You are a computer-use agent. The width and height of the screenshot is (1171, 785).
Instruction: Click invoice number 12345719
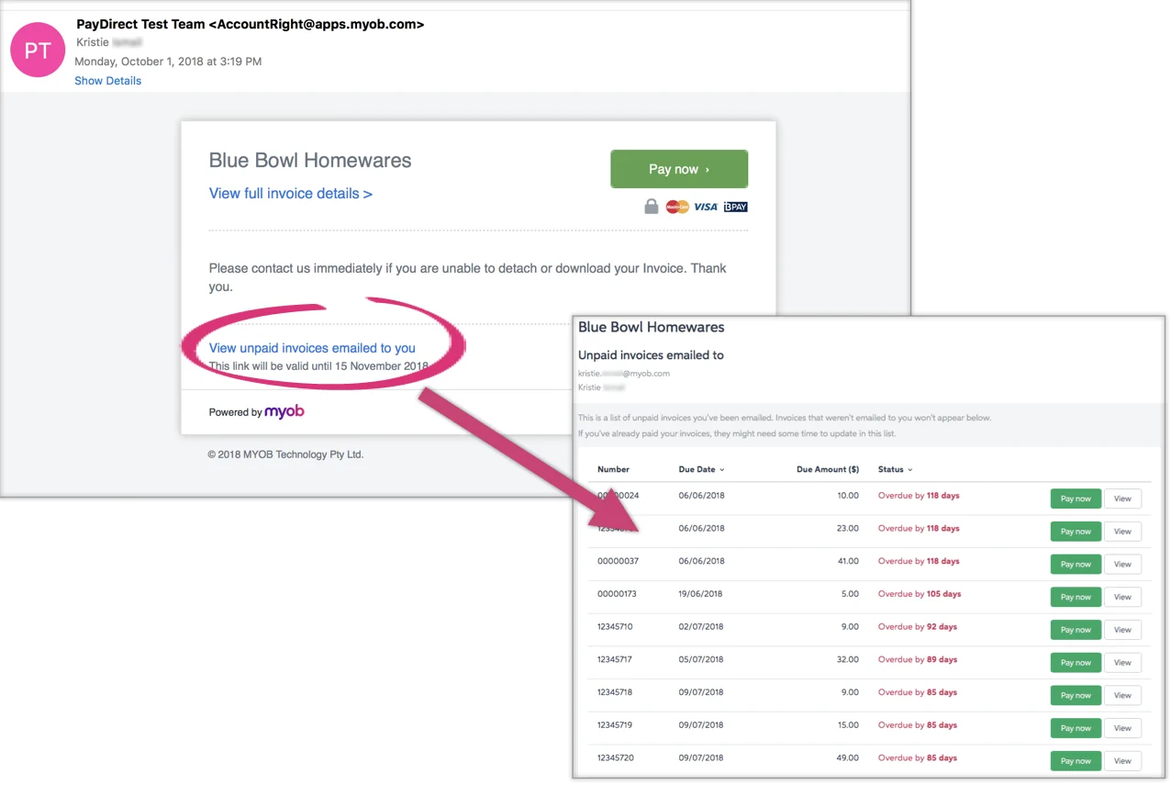click(x=615, y=725)
